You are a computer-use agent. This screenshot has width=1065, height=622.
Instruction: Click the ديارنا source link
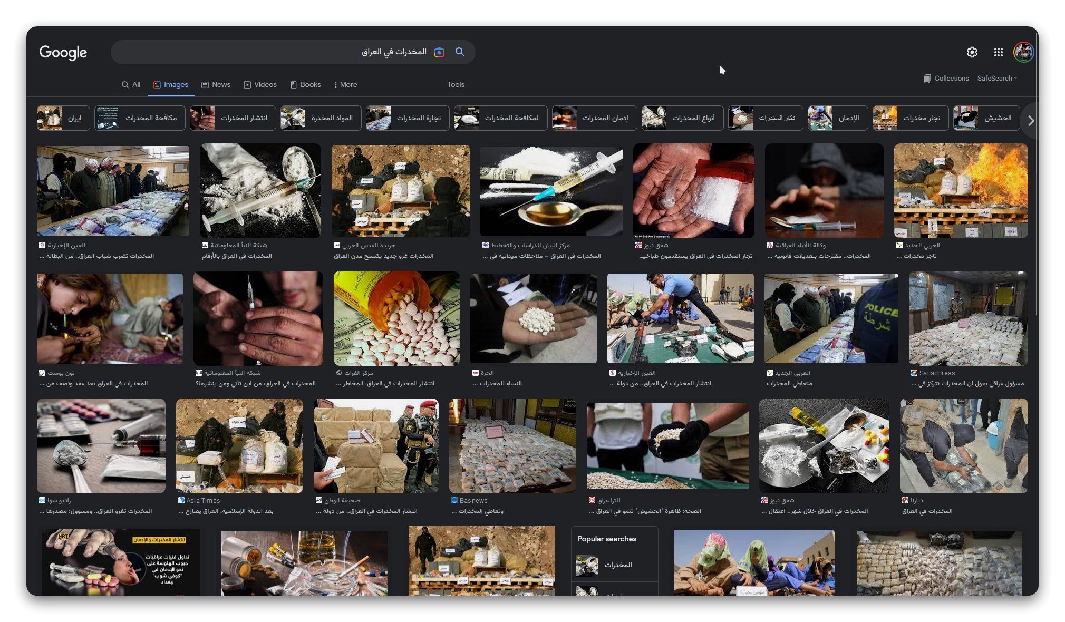coord(912,500)
